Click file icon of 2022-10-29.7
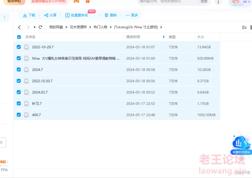 tap(26, 47)
